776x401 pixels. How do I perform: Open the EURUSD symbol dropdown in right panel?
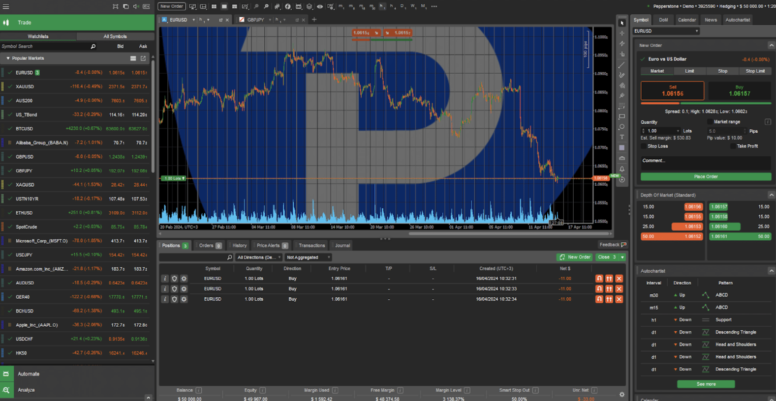666,31
